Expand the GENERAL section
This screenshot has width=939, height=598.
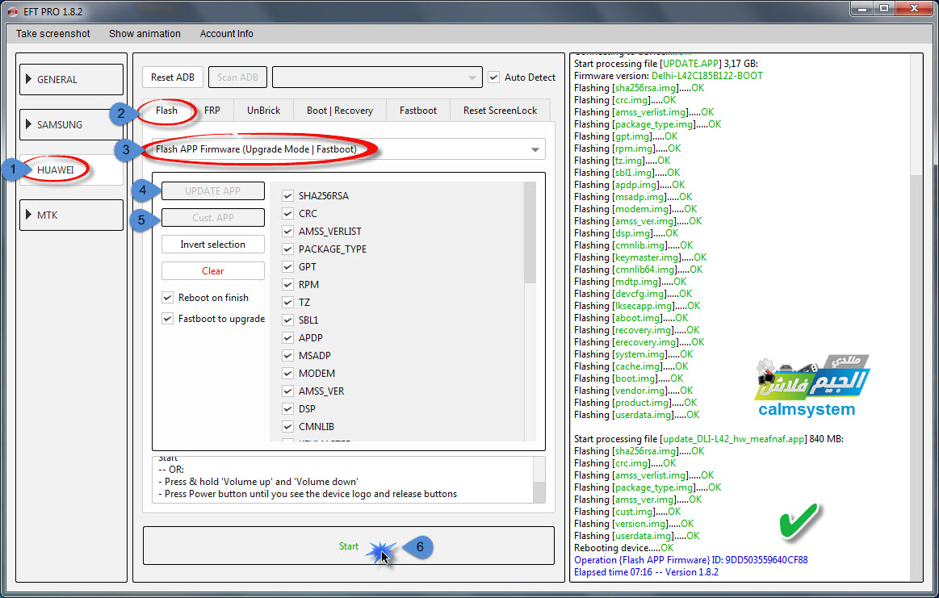(71, 80)
